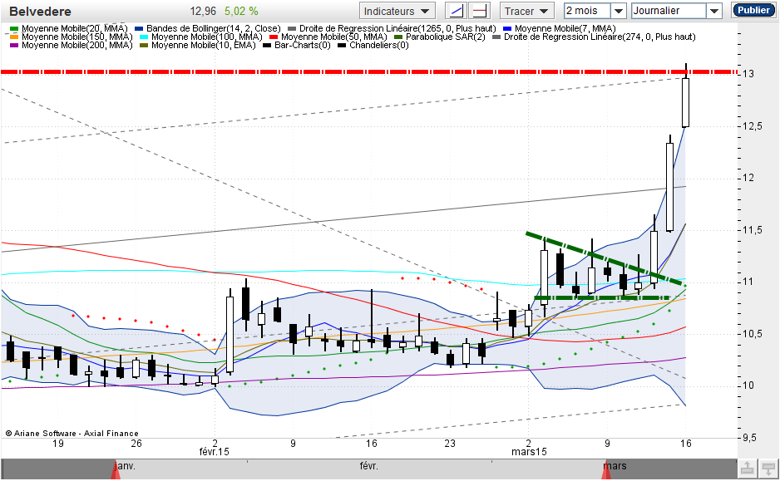The height and width of the screenshot is (481, 780).
Task: Click the red timeline marker near mars
Action: pyautogui.click(x=606, y=471)
